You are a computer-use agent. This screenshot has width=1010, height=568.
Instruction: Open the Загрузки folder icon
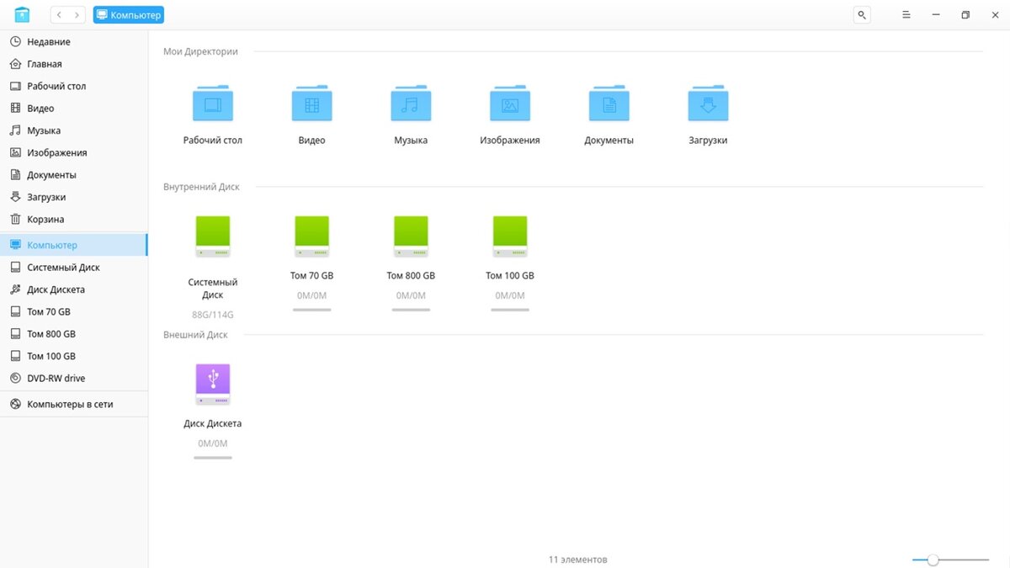click(x=708, y=103)
